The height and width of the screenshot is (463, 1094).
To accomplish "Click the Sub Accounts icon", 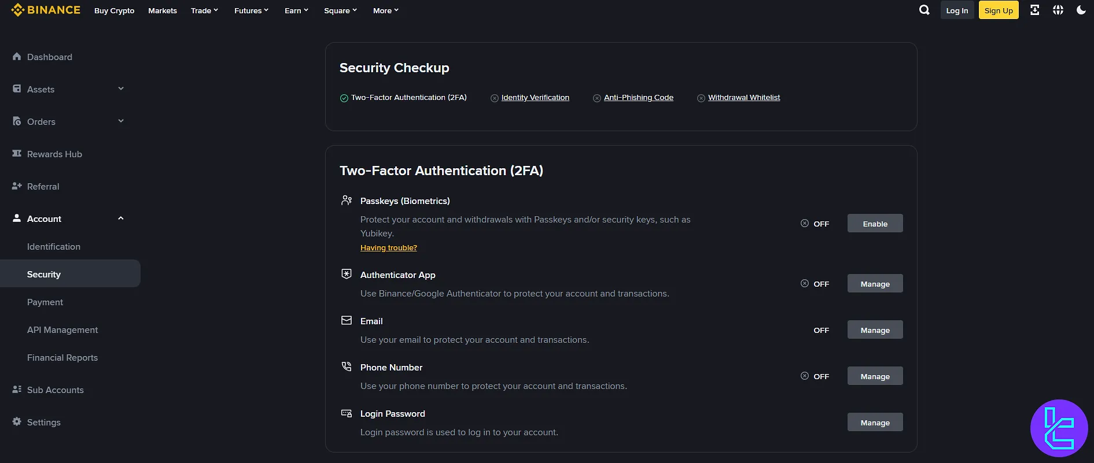I will click(17, 390).
